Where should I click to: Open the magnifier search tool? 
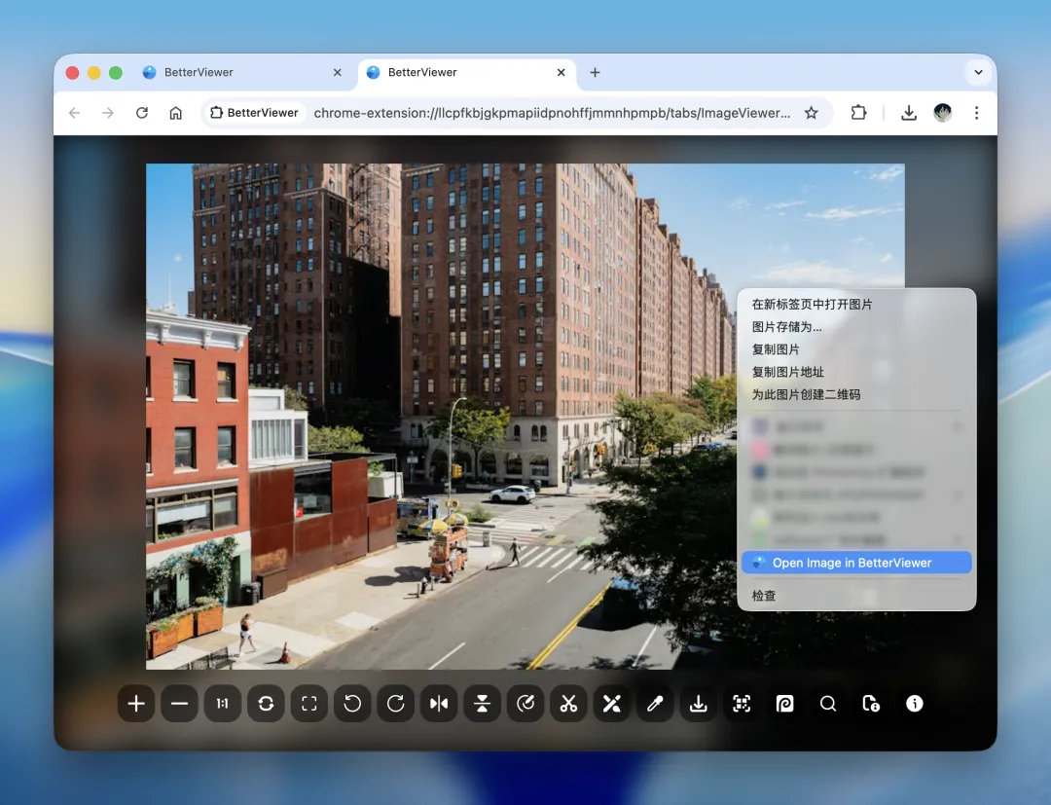coord(828,703)
